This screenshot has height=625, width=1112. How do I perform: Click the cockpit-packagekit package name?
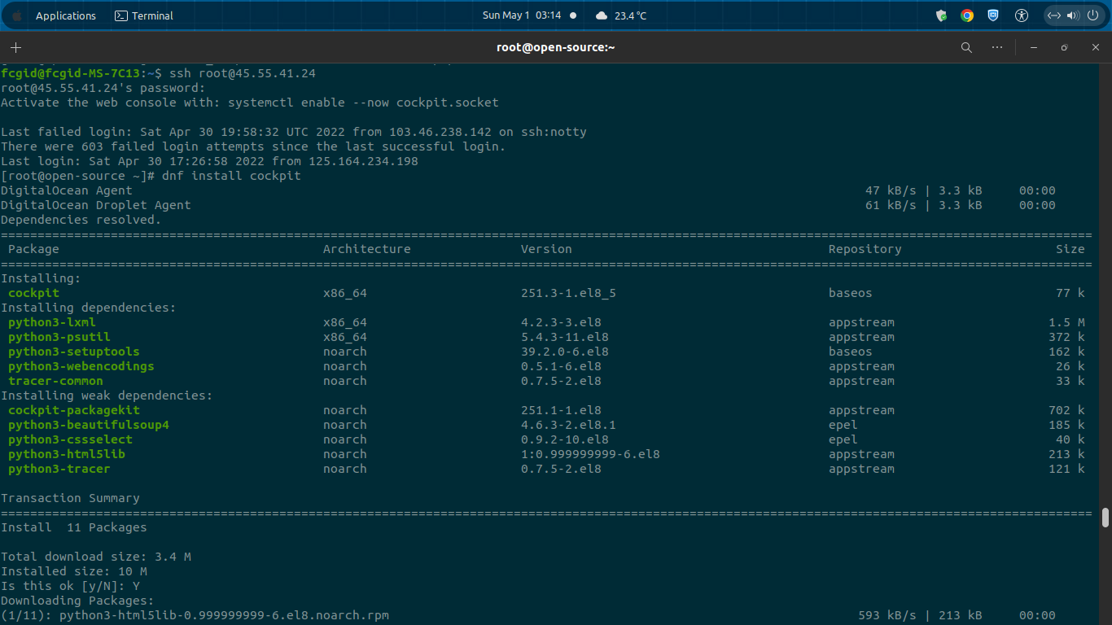coord(74,410)
